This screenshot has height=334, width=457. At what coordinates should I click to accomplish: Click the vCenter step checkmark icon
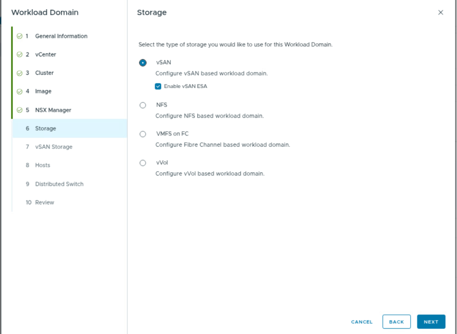pos(20,55)
